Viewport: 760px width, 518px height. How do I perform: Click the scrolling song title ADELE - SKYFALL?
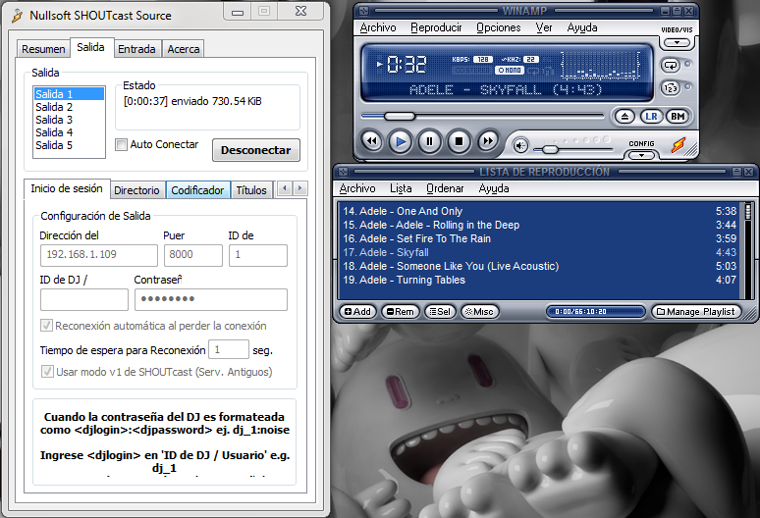coord(506,90)
